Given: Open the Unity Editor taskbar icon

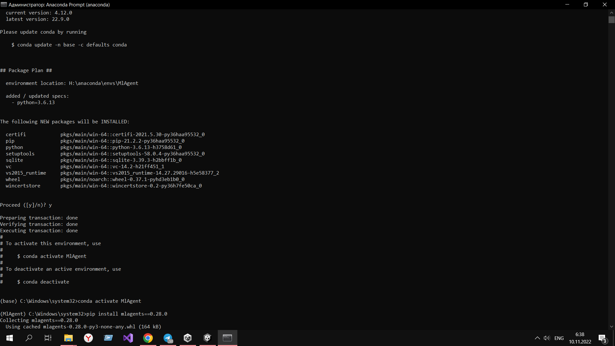Looking at the screenshot, I should (208, 338).
